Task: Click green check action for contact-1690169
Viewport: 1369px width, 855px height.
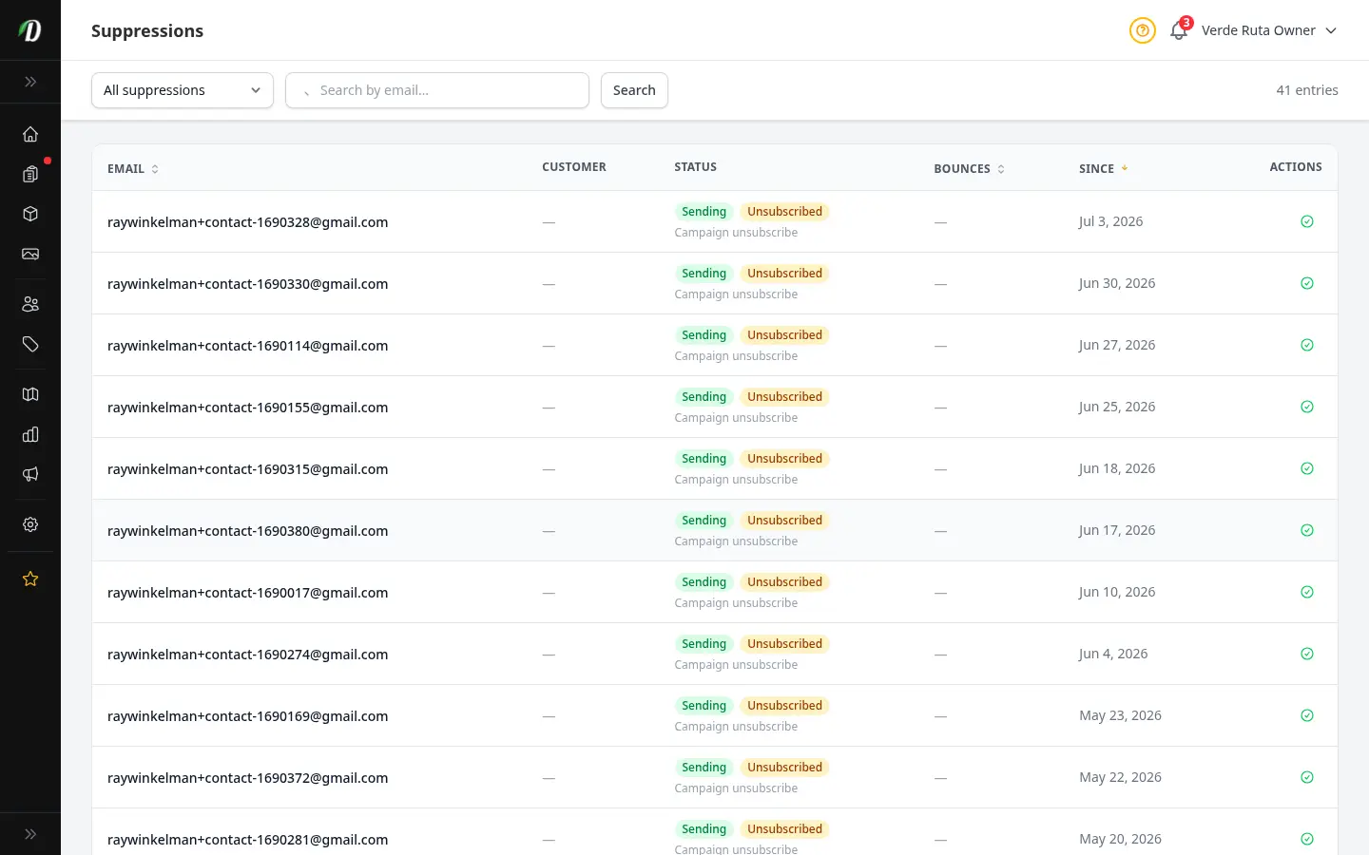Action: click(x=1307, y=715)
